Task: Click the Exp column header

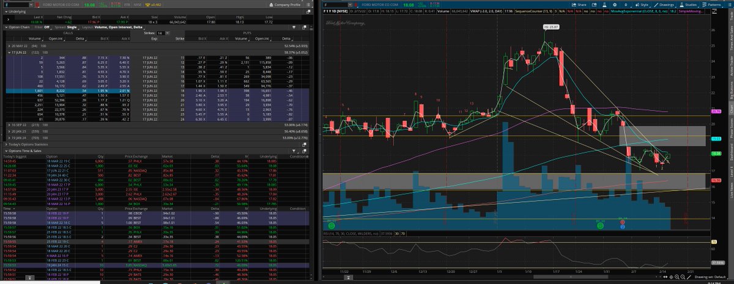Action: [x=155, y=38]
